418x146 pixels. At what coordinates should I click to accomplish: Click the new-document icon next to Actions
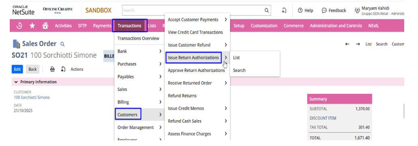click(x=63, y=69)
